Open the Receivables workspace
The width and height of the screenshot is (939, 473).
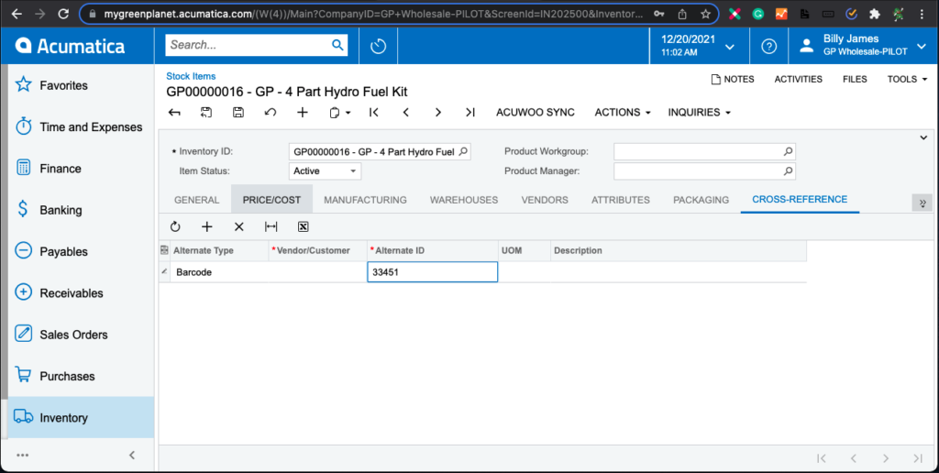pos(82,292)
